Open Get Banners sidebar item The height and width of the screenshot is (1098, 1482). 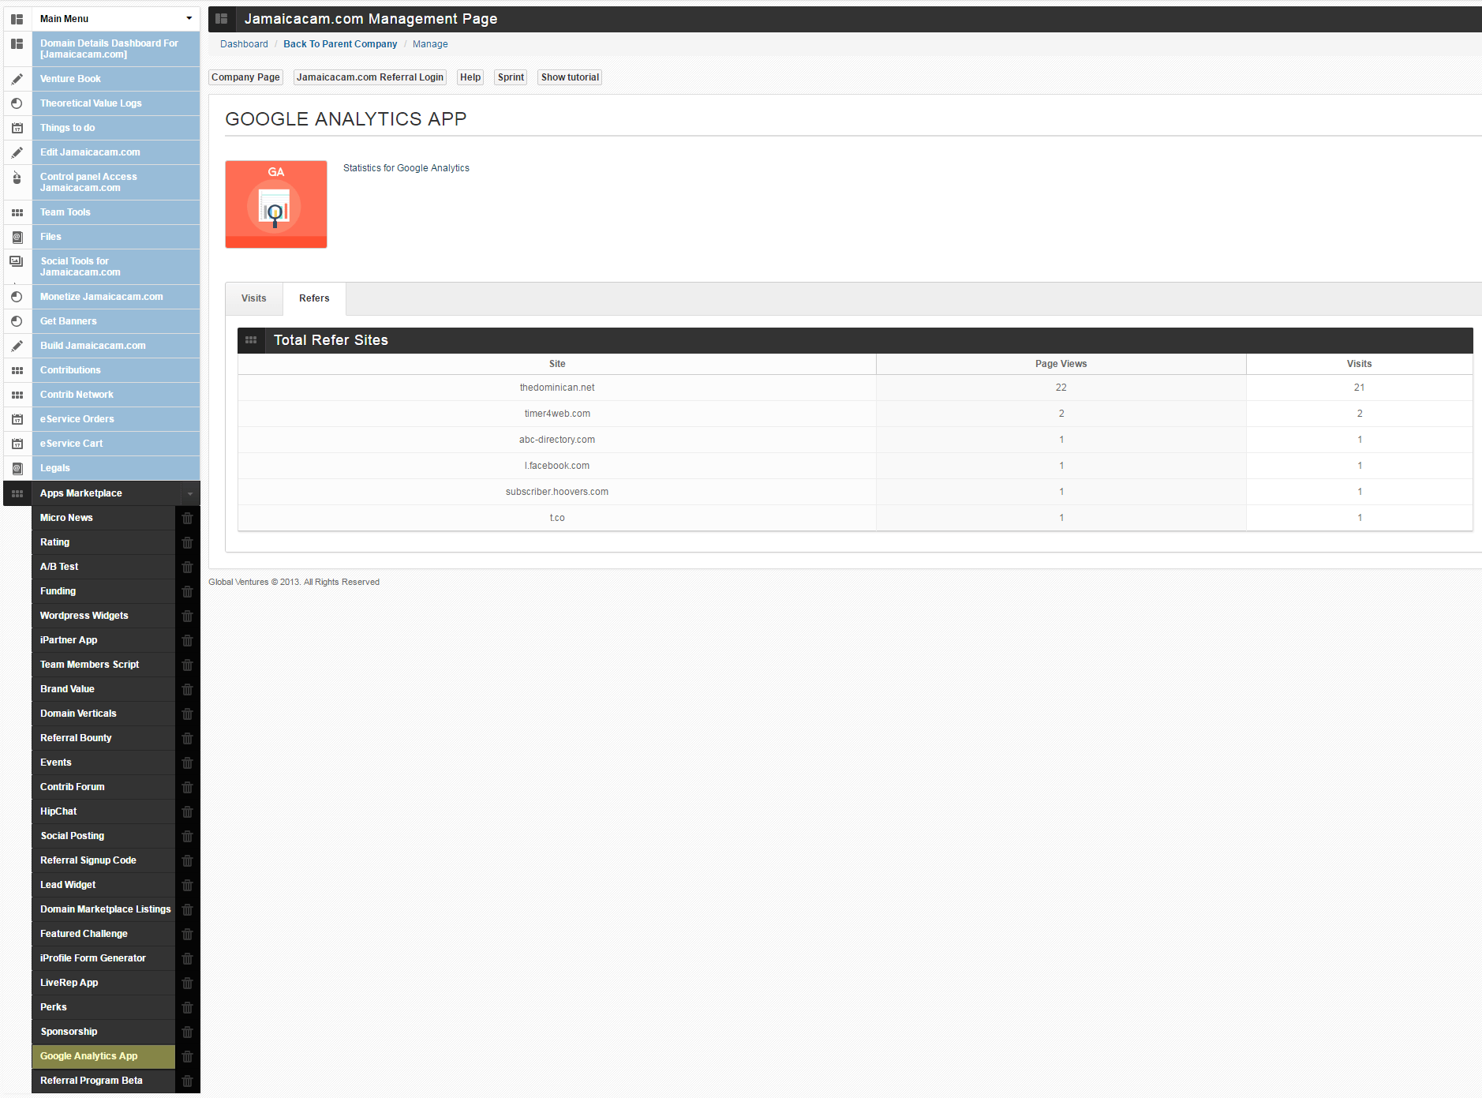(x=115, y=321)
